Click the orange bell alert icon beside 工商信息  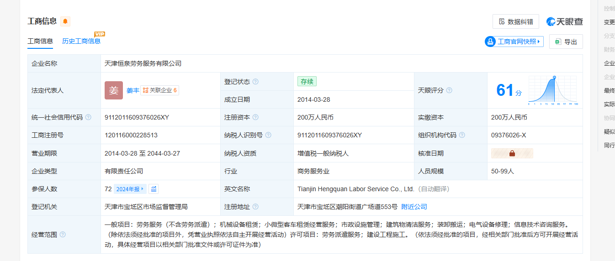click(x=65, y=21)
